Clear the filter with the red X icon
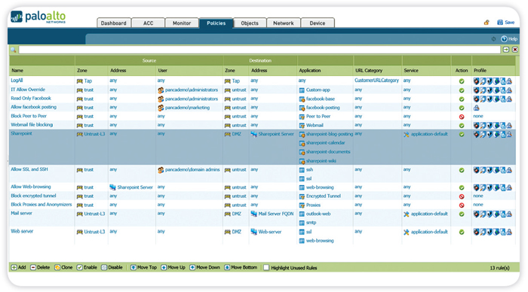Screen dimensions: 528x292 tap(515, 50)
